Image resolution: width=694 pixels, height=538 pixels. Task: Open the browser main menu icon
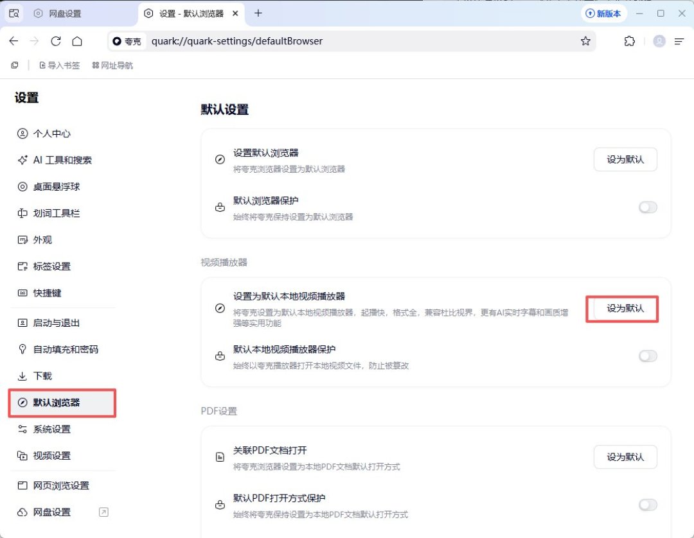pos(679,41)
